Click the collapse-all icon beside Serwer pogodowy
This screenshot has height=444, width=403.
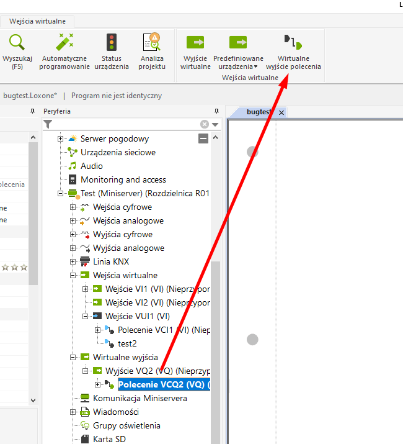(203, 138)
